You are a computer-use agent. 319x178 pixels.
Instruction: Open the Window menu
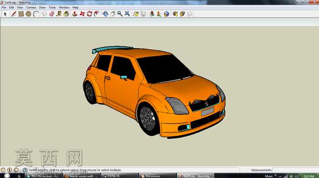click(x=64, y=7)
